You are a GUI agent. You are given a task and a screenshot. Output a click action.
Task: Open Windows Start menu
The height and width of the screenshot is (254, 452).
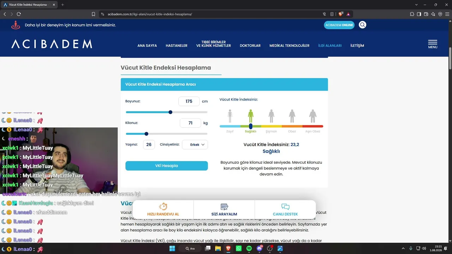click(172, 248)
